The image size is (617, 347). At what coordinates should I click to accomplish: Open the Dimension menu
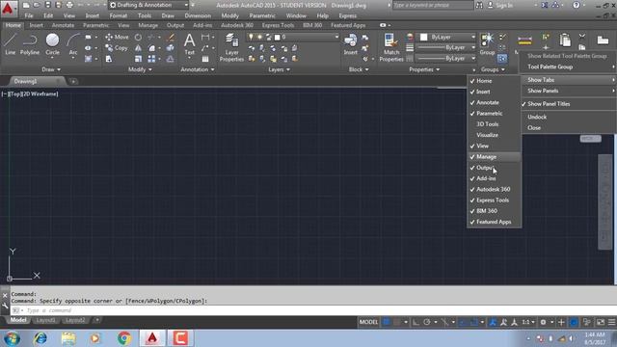click(198, 15)
